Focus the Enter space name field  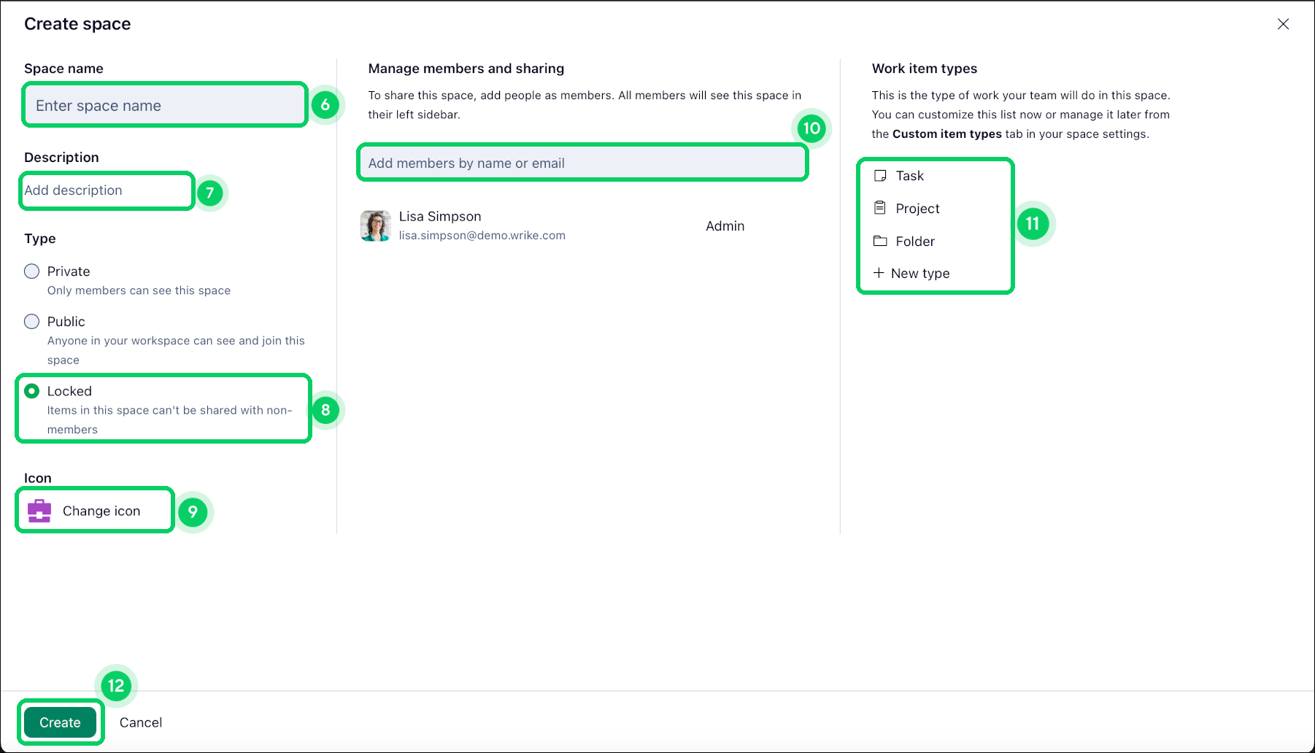tap(165, 105)
